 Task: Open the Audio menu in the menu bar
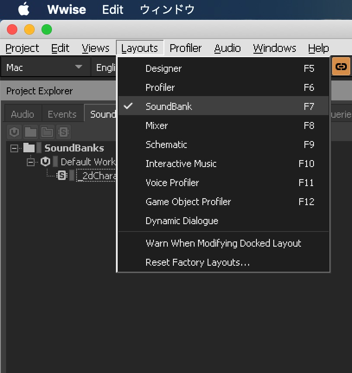click(x=227, y=48)
